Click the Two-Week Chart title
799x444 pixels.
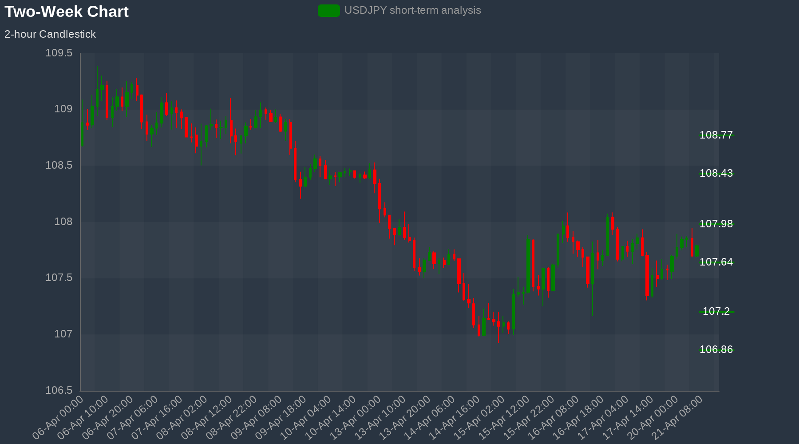[x=67, y=12]
